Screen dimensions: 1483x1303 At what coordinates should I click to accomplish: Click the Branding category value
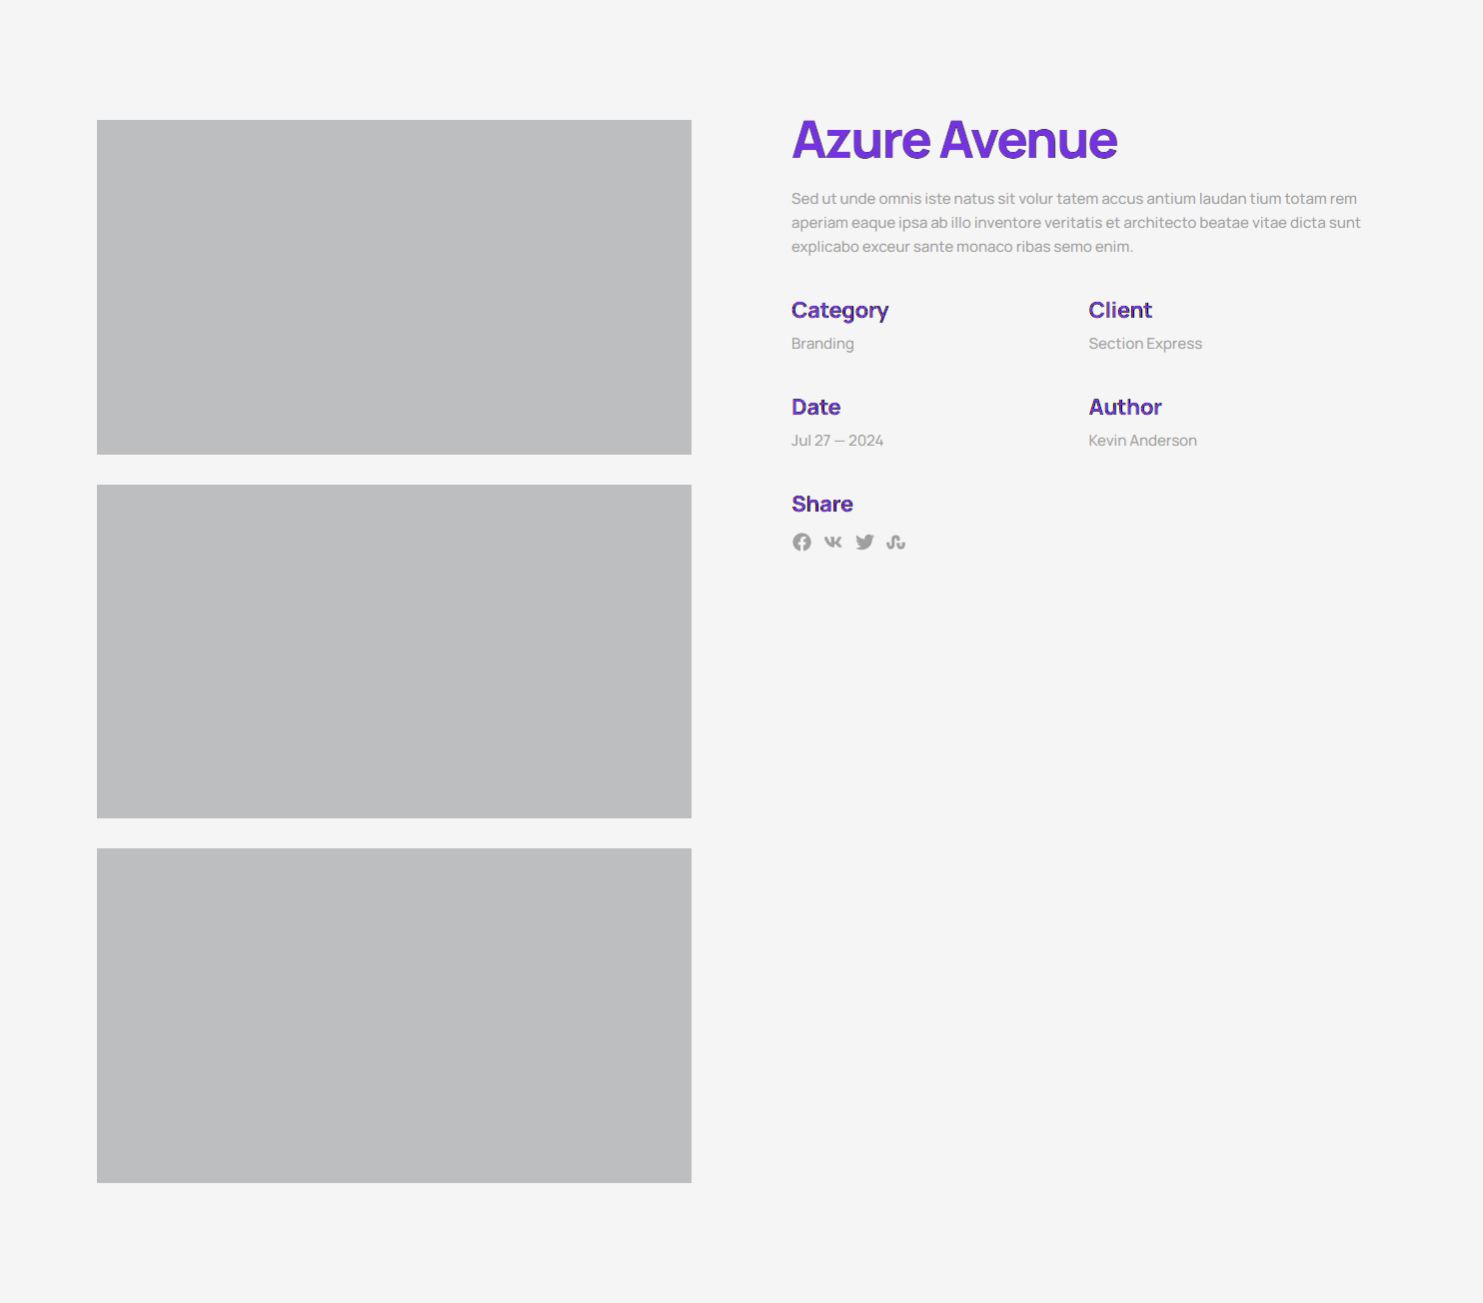click(x=822, y=344)
